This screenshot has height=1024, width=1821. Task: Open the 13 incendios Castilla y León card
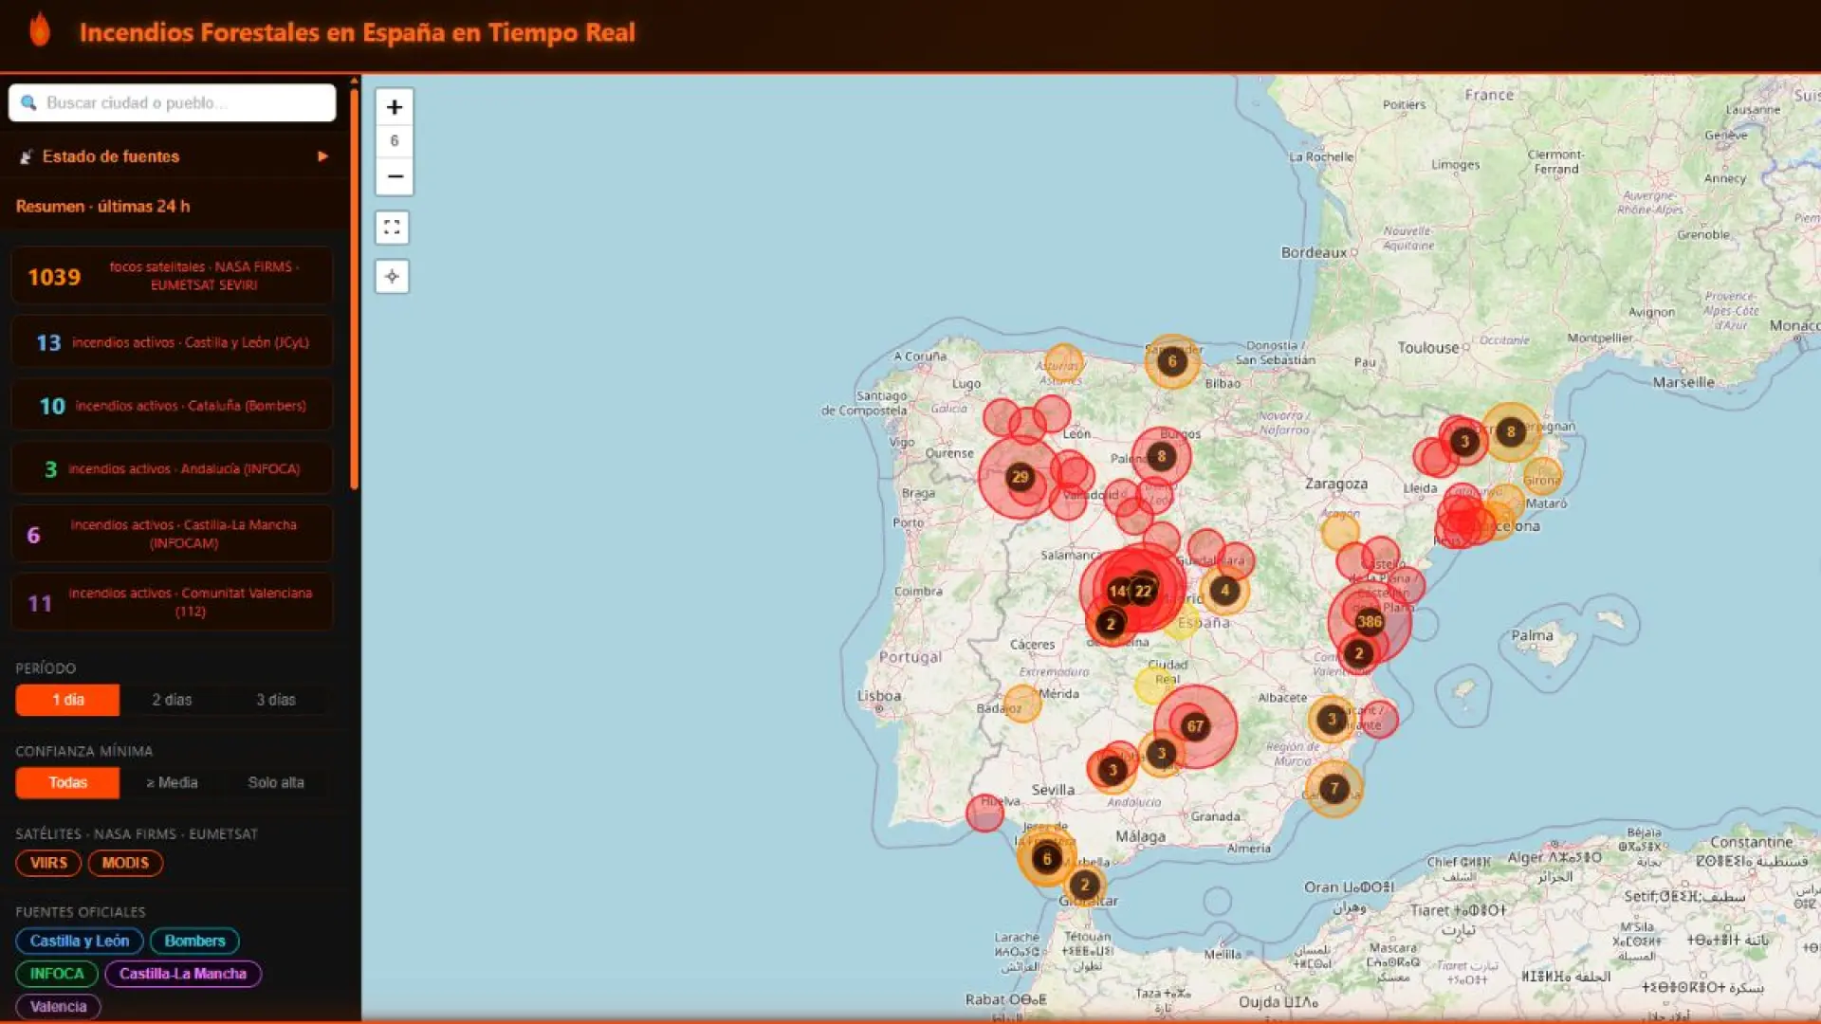tap(172, 342)
